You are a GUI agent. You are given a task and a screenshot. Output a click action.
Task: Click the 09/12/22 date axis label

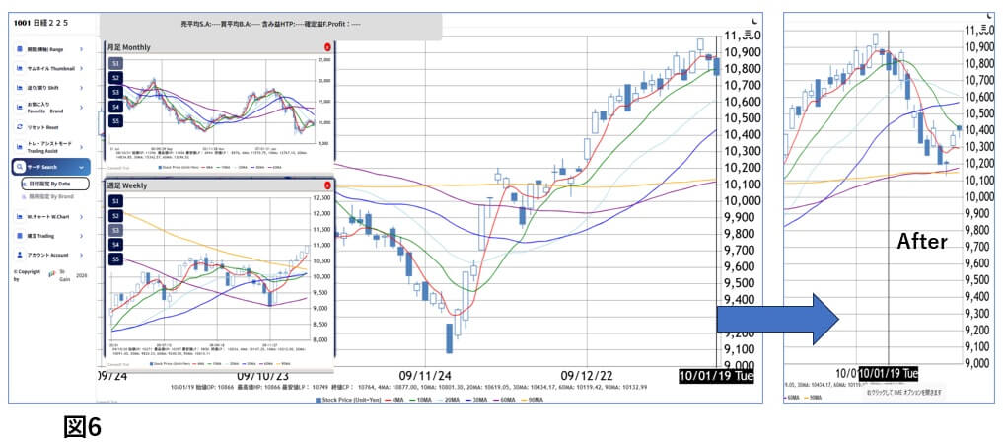pyautogui.click(x=585, y=375)
